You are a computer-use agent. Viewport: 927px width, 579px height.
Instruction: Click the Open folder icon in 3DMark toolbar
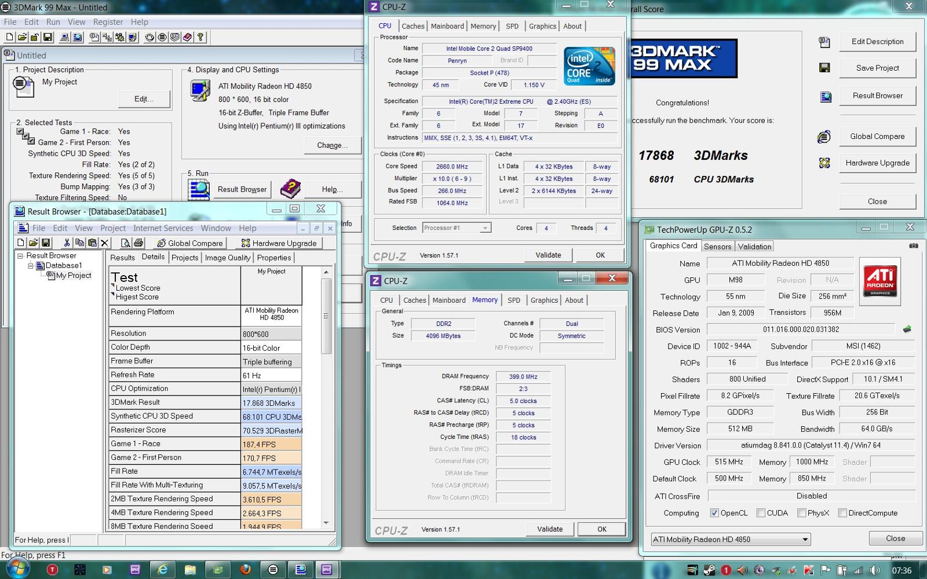(x=22, y=37)
